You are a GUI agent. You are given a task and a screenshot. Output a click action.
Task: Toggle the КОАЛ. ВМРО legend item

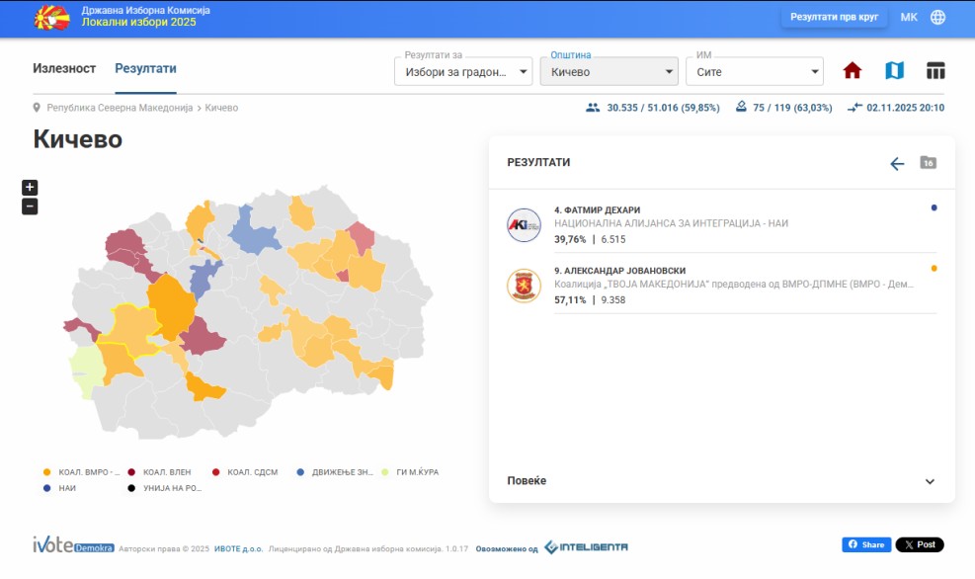pyautogui.click(x=83, y=472)
